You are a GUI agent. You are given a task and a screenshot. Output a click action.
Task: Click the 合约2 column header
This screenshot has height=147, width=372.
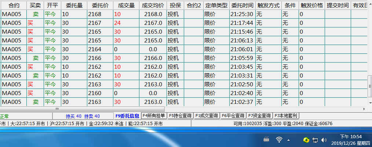(194, 5)
